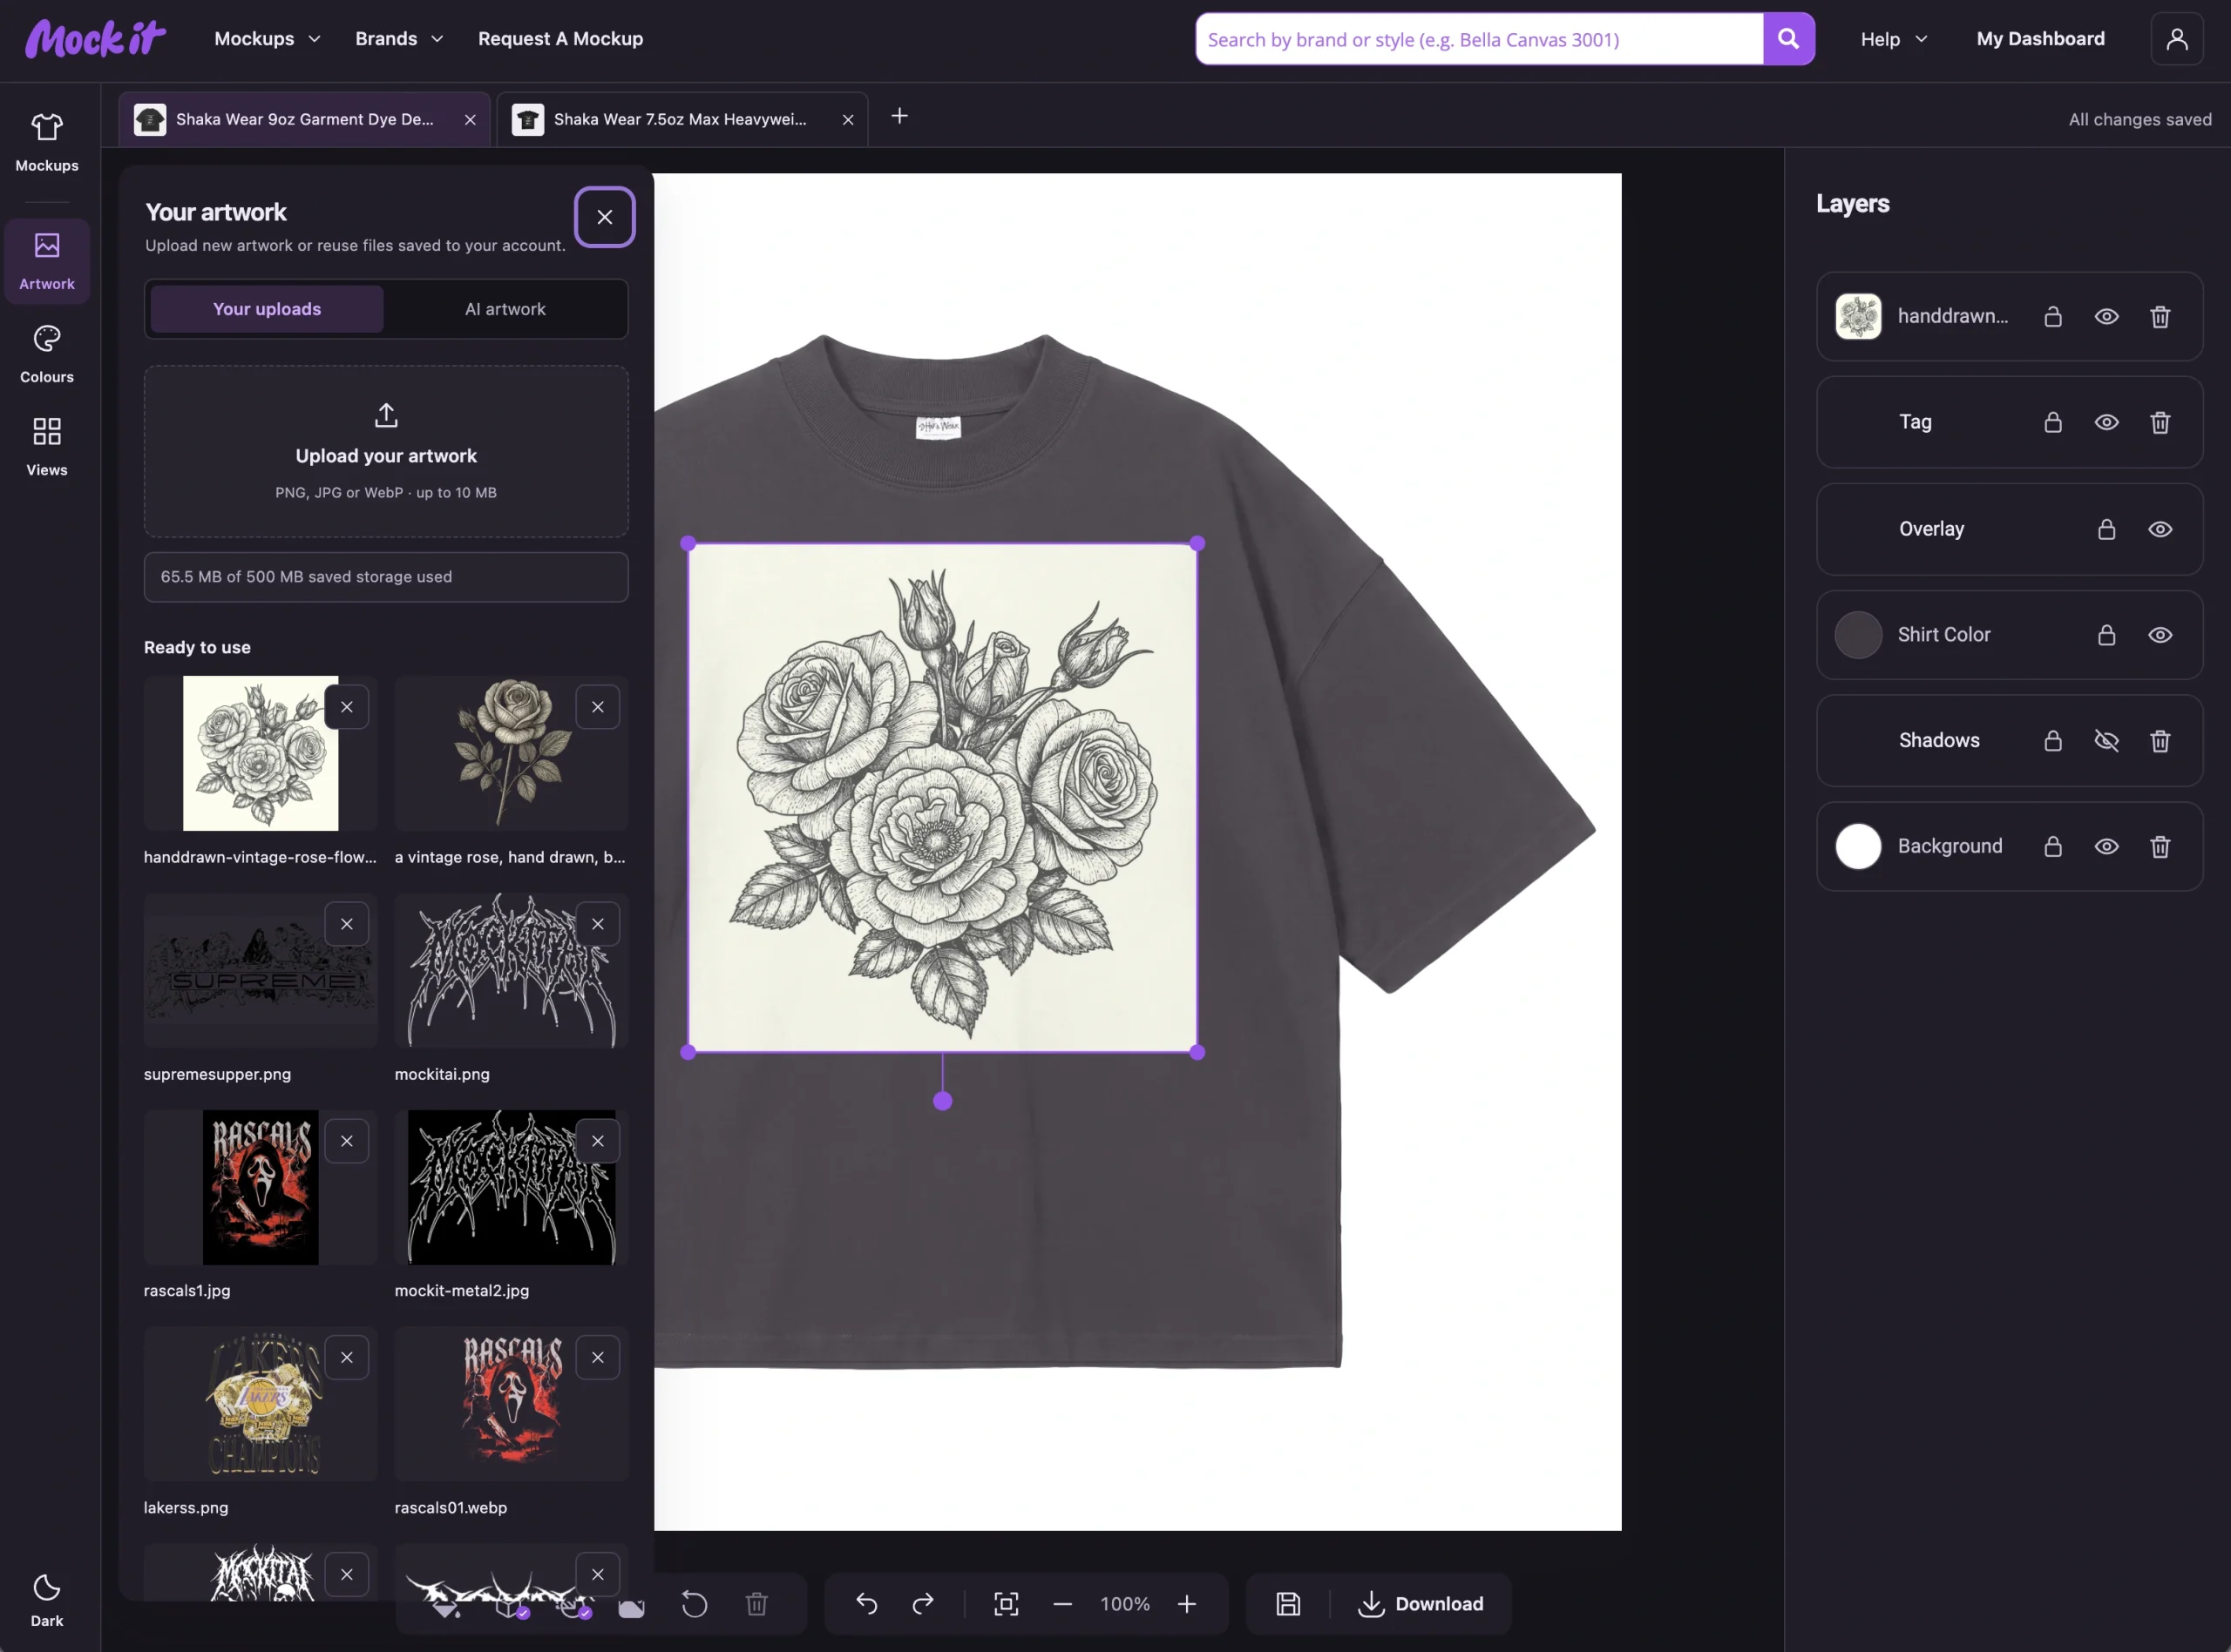Open the Colours panel in sidebar

pyautogui.click(x=47, y=354)
